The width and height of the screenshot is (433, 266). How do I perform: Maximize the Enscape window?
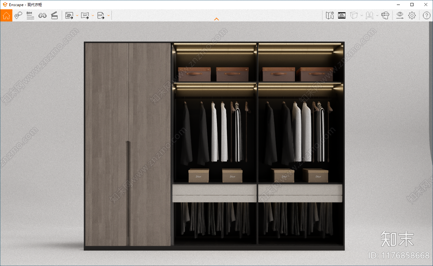coord(412,5)
